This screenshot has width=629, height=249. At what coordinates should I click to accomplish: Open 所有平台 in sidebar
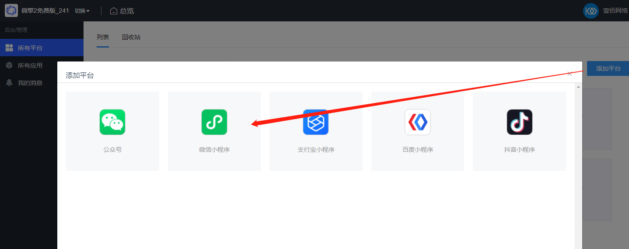point(42,48)
